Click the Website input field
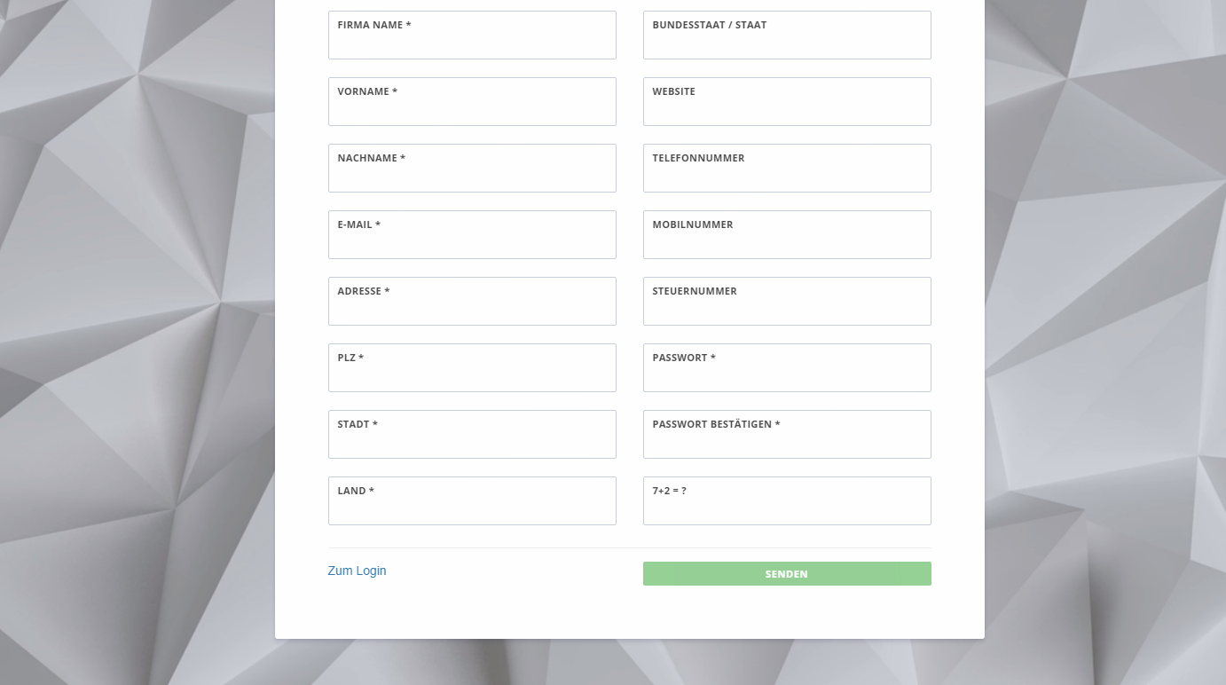 click(x=787, y=108)
